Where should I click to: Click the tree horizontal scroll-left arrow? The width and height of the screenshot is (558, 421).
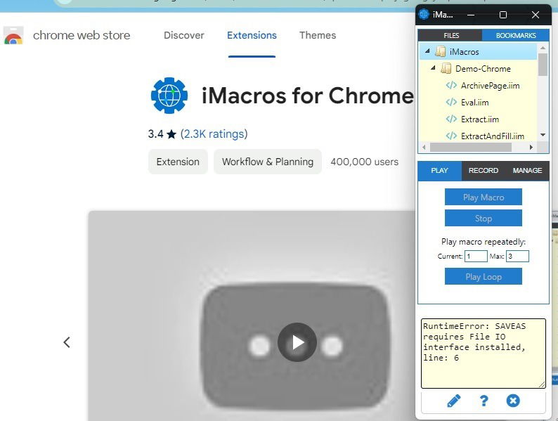click(x=424, y=147)
